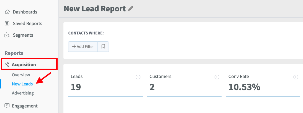Click the disk icon beside Saved Reports
This screenshot has height=113, width=303.
click(7, 23)
